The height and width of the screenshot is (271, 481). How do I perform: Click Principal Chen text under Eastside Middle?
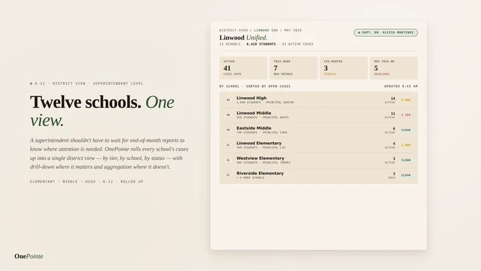(x=275, y=132)
